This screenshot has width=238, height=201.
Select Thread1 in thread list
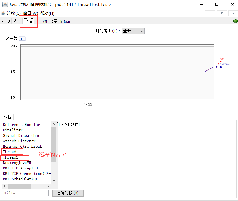[x=10, y=152]
